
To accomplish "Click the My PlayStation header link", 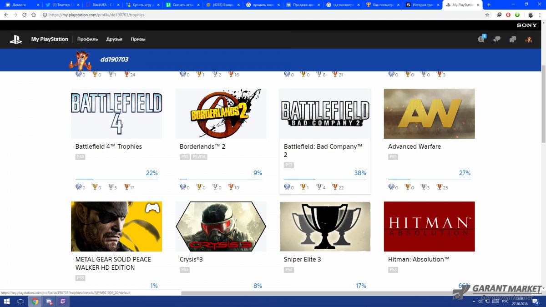I will point(50,40).
